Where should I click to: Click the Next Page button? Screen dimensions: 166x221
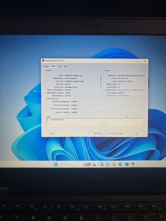(x=98, y=133)
